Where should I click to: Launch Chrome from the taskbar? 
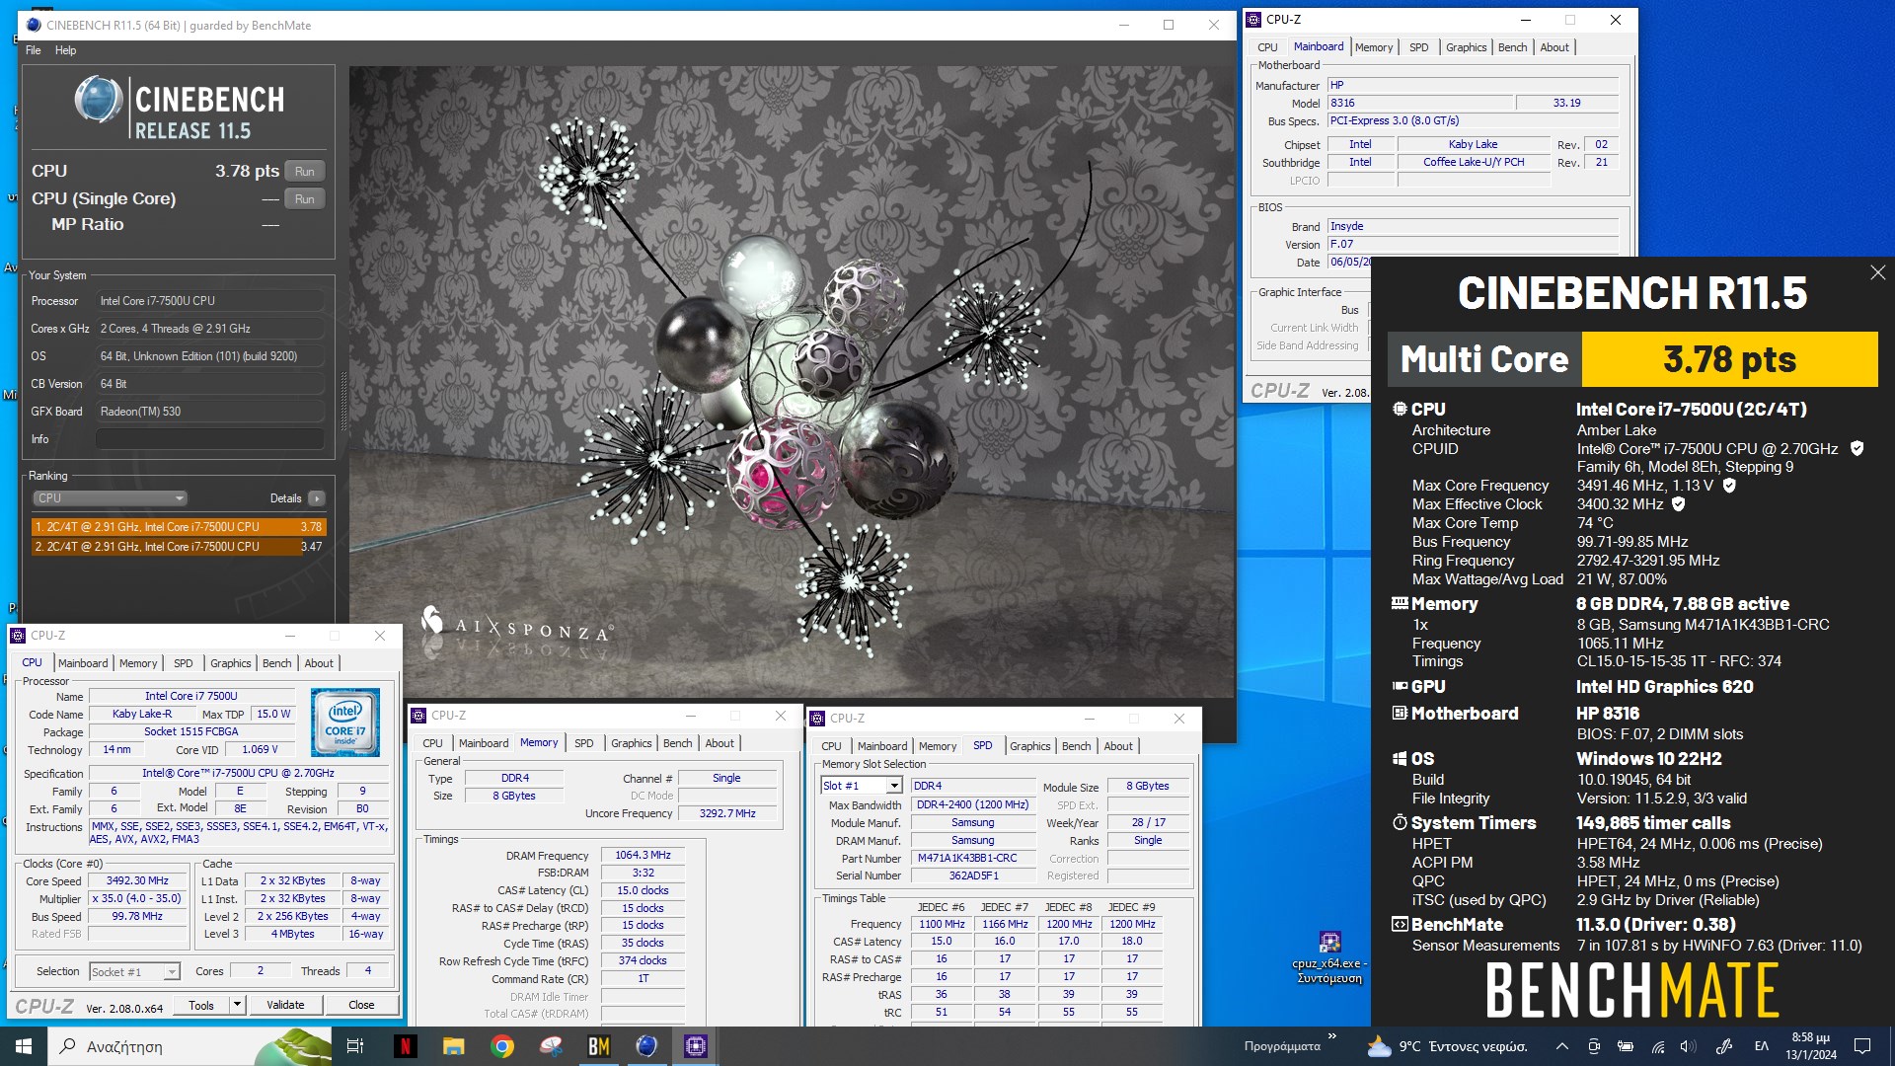[502, 1046]
